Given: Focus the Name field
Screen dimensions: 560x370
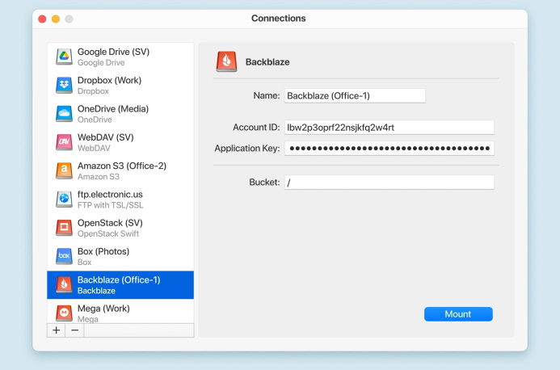Looking at the screenshot, I should (x=355, y=95).
